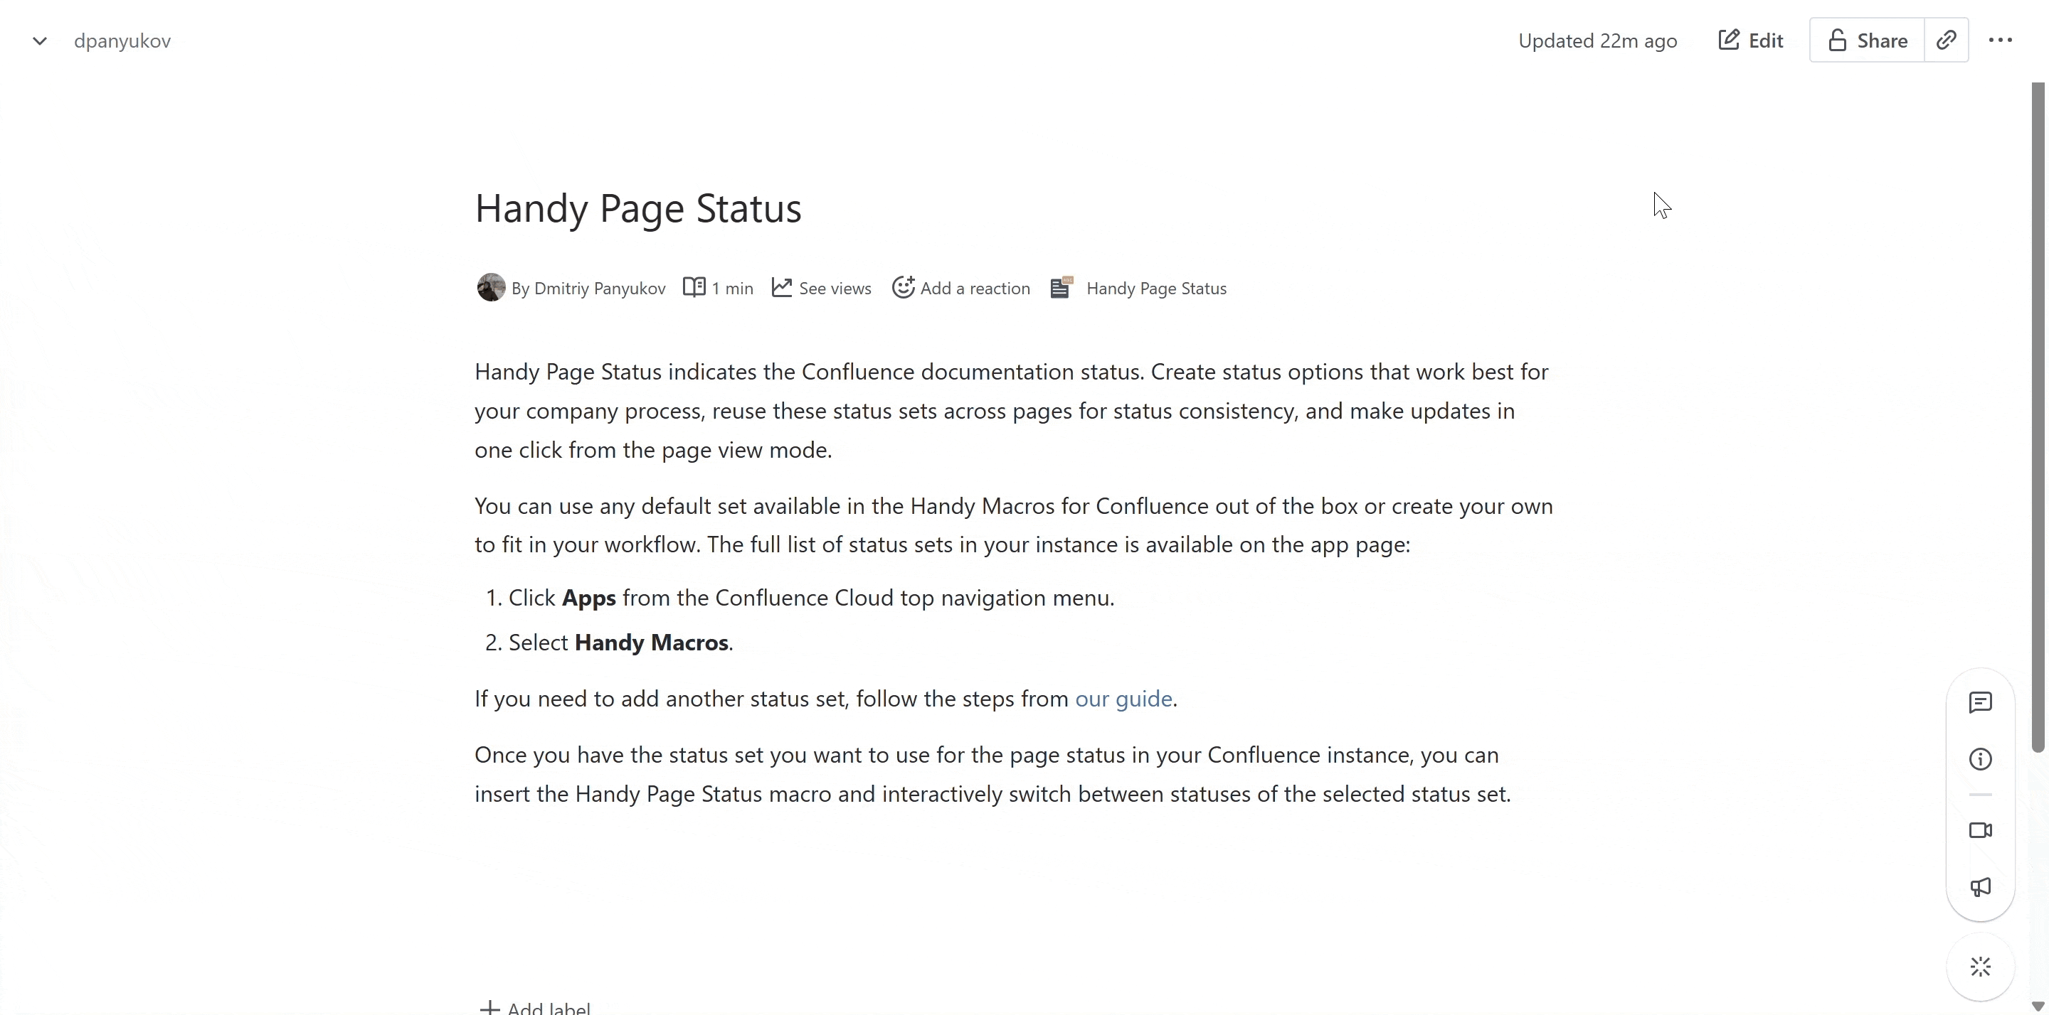Click the Share button
The width and height of the screenshot is (2049, 1015).
pos(1866,41)
